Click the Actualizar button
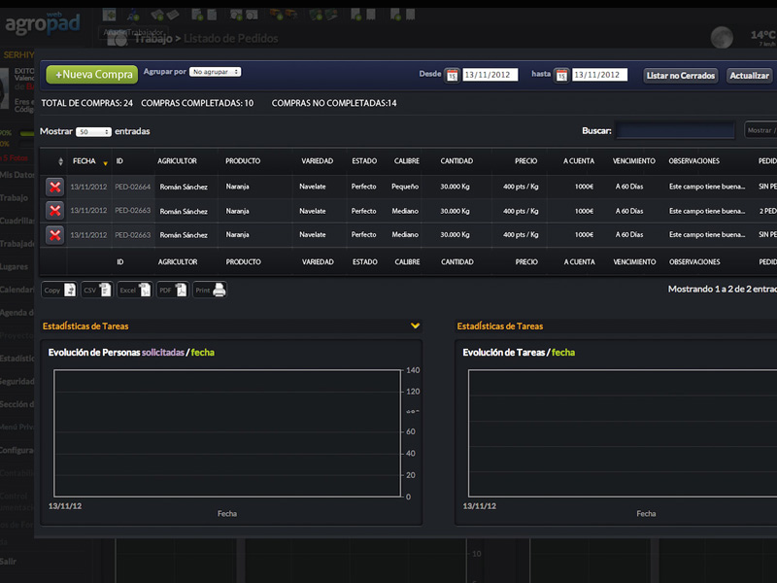 [749, 75]
